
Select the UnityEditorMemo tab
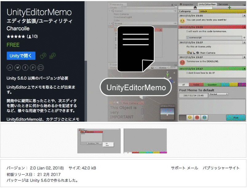pos(207,4)
